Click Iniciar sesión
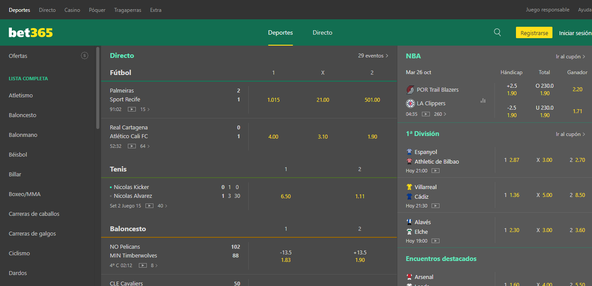The height and width of the screenshot is (286, 592). [x=575, y=33]
